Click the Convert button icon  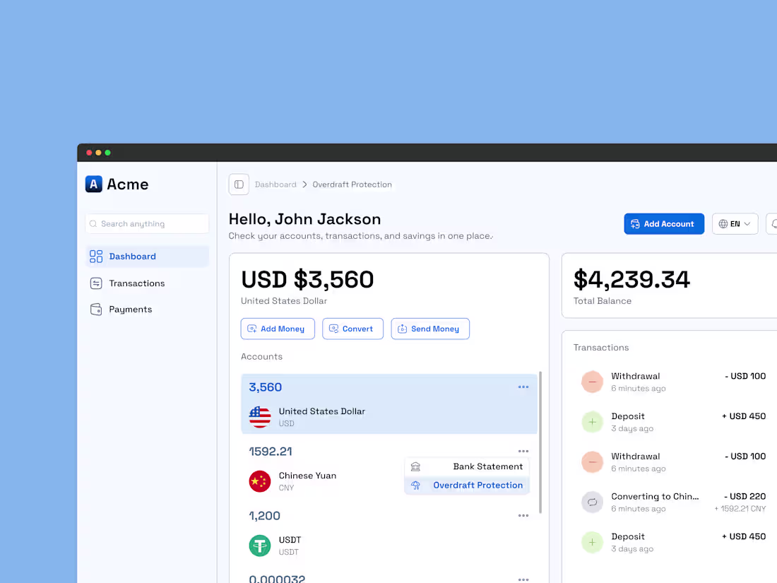333,329
